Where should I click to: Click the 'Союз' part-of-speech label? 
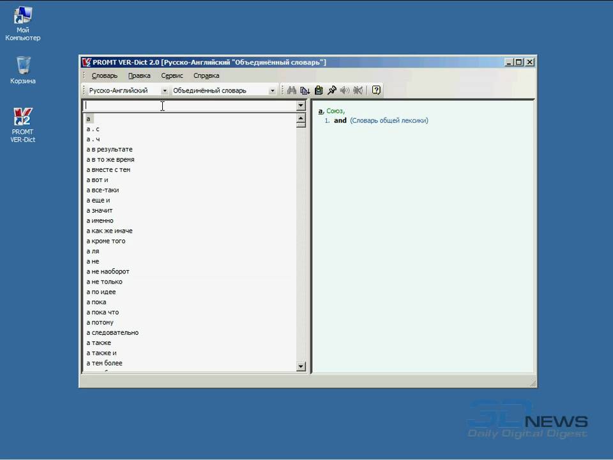click(335, 111)
